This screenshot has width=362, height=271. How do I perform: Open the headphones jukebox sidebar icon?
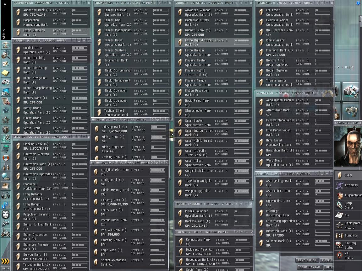click(6, 195)
